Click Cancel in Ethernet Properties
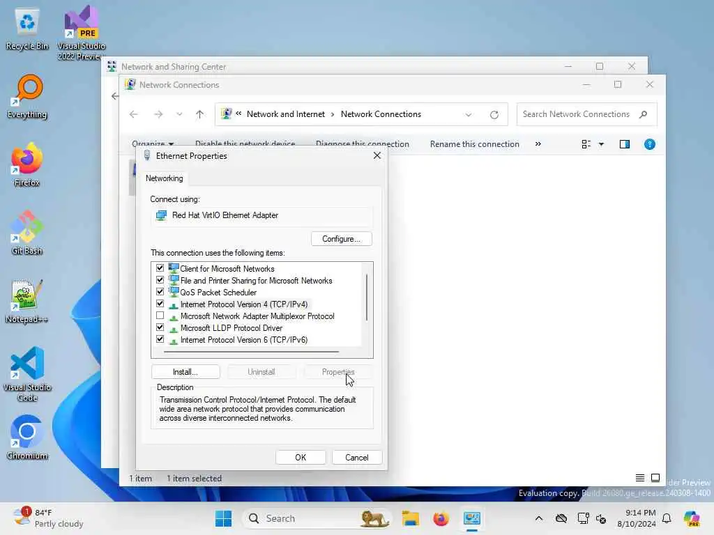The image size is (714, 535). (357, 457)
